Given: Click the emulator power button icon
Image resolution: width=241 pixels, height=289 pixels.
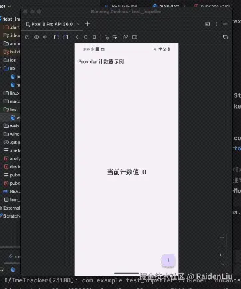Looking at the screenshot, I should pos(27,37).
